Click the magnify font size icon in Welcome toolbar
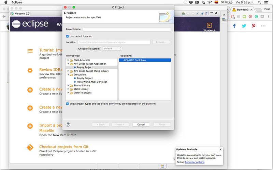 point(202,14)
